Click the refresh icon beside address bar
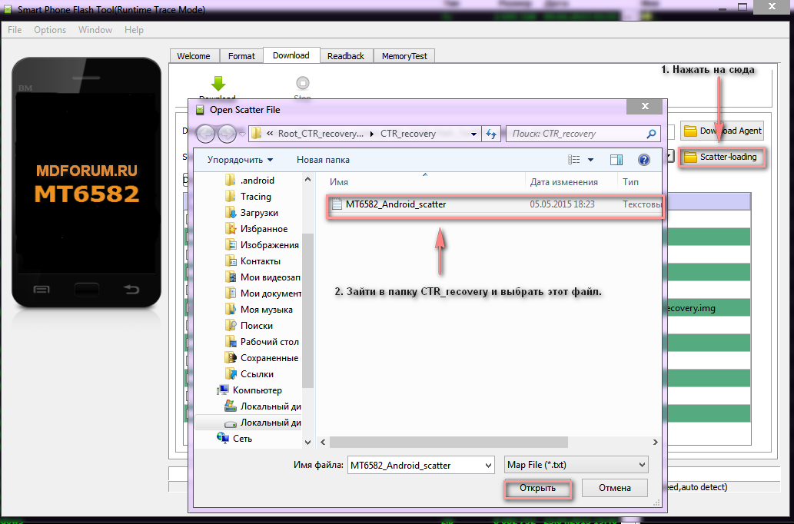The height and width of the screenshot is (524, 794). click(490, 134)
